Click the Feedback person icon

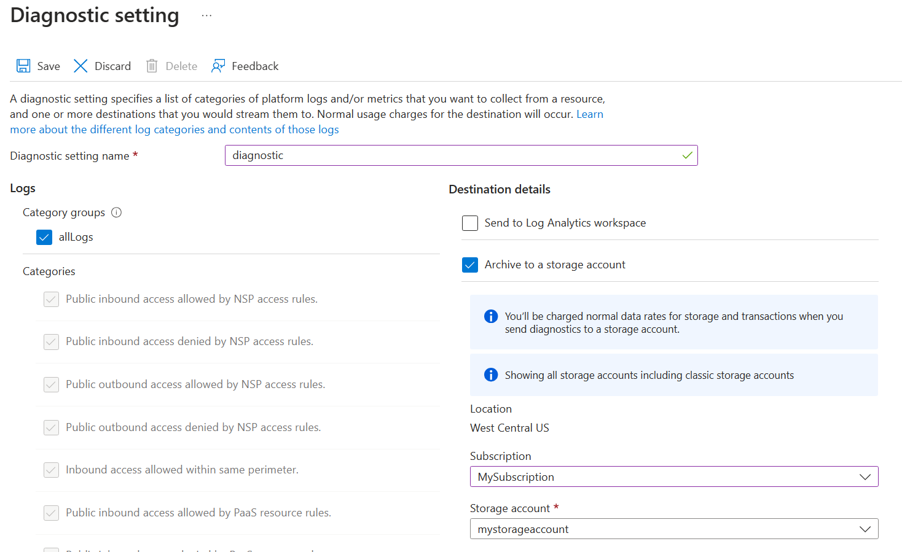tap(218, 66)
